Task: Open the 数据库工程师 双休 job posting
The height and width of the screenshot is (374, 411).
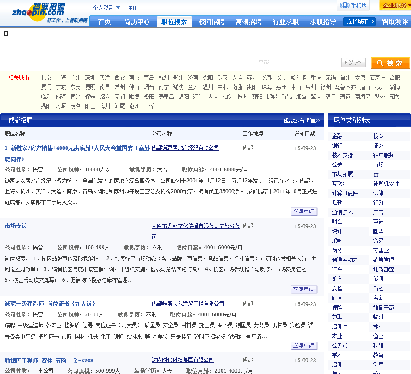Action: tap(49, 361)
